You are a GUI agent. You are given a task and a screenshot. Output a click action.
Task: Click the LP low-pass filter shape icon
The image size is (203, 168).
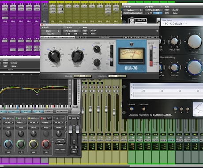(x=62, y=118)
